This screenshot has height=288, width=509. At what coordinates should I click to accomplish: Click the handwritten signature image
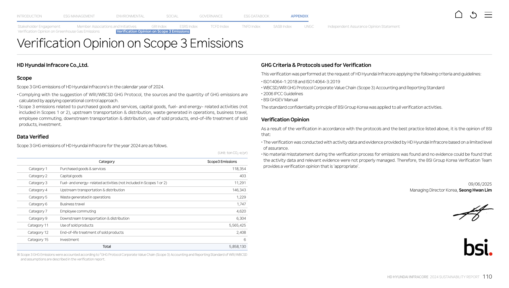tap(473, 213)
